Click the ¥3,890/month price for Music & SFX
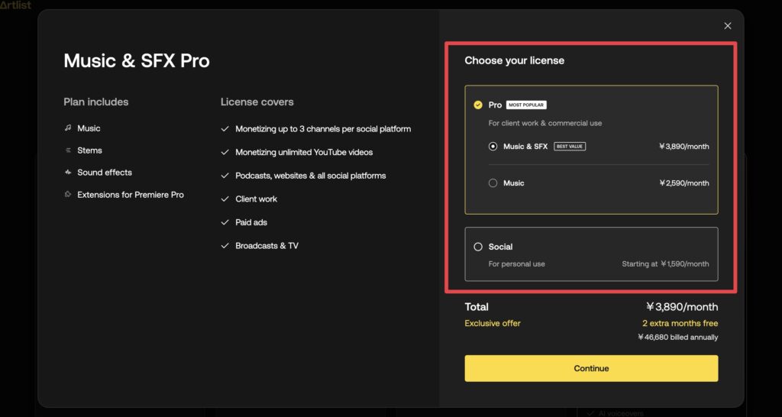 point(683,147)
